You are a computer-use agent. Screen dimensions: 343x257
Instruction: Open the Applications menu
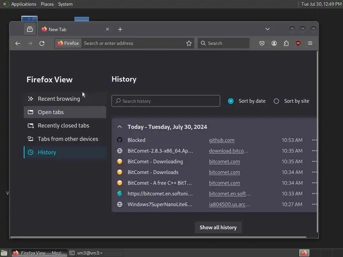point(24,4)
